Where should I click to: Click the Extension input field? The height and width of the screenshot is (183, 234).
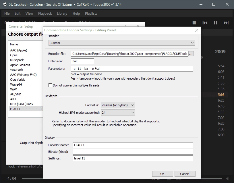click(82, 61)
